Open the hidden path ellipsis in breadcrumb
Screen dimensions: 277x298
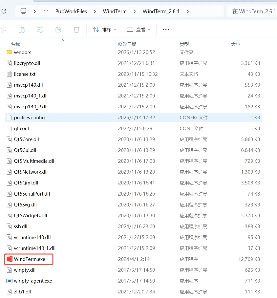tap(46, 11)
